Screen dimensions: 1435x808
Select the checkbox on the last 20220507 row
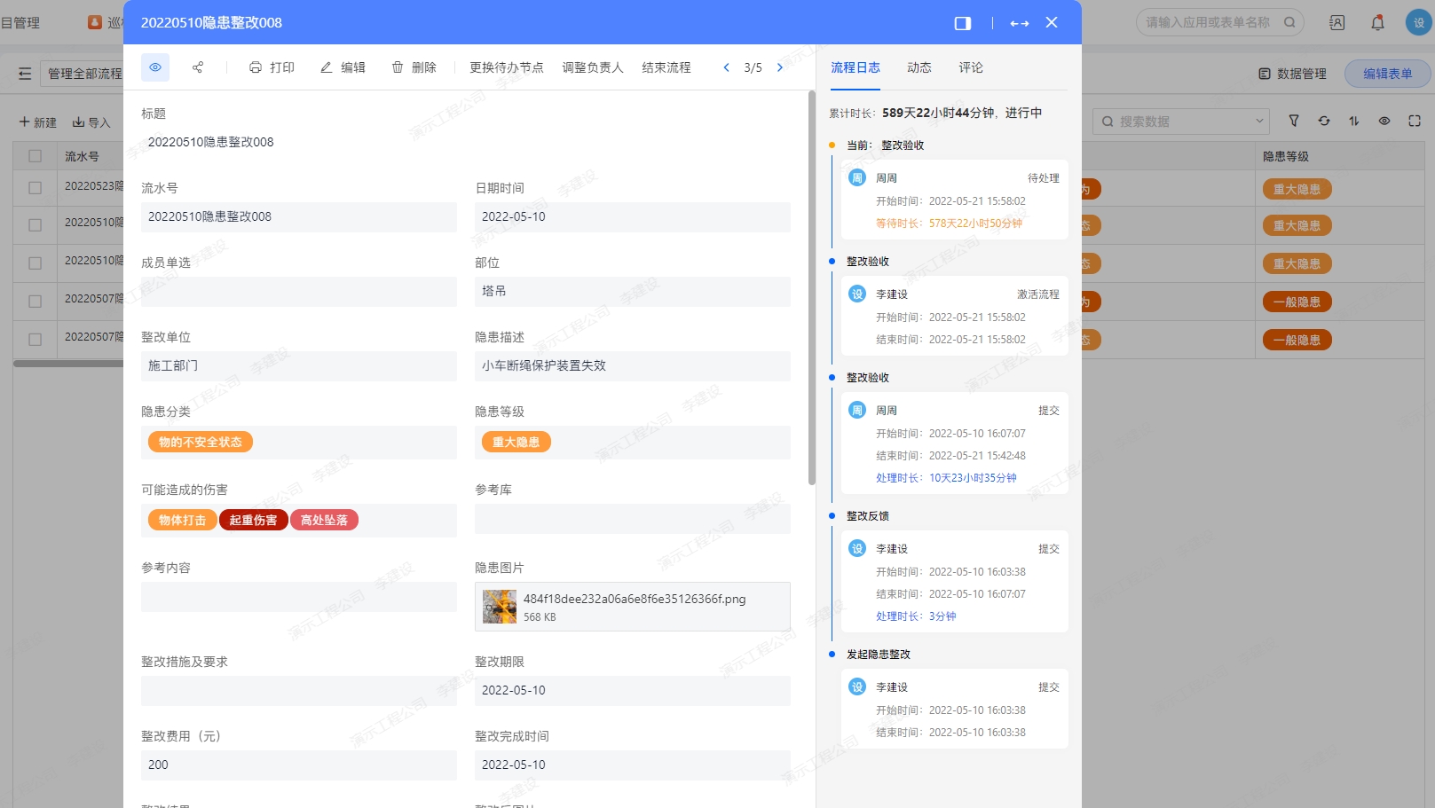[35, 340]
